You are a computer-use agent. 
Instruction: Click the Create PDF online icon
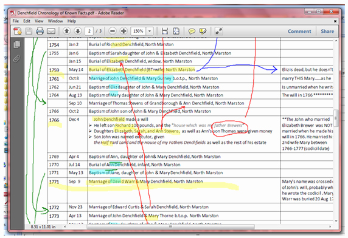tap(18, 31)
